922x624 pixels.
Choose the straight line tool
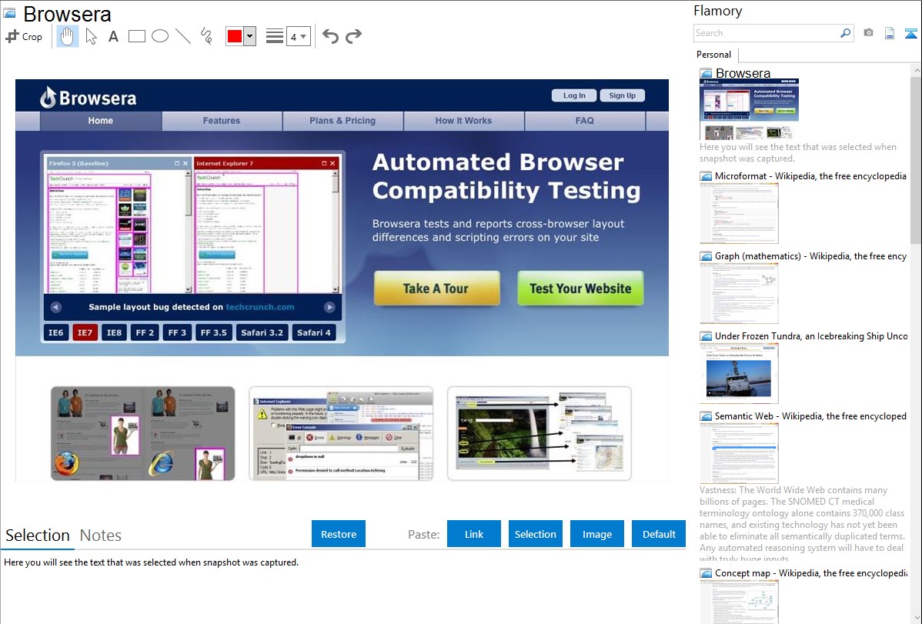[x=183, y=36]
